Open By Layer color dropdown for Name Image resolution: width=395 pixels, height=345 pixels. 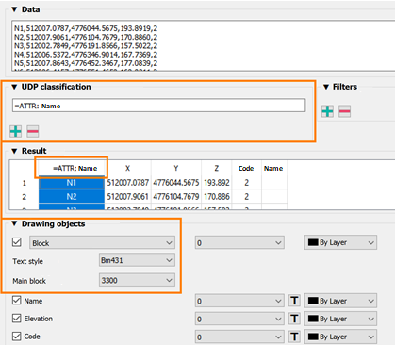(340, 301)
